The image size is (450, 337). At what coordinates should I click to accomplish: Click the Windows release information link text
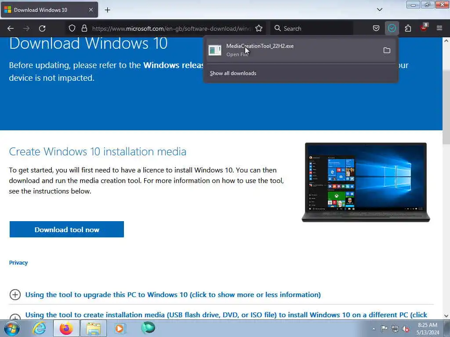click(174, 65)
